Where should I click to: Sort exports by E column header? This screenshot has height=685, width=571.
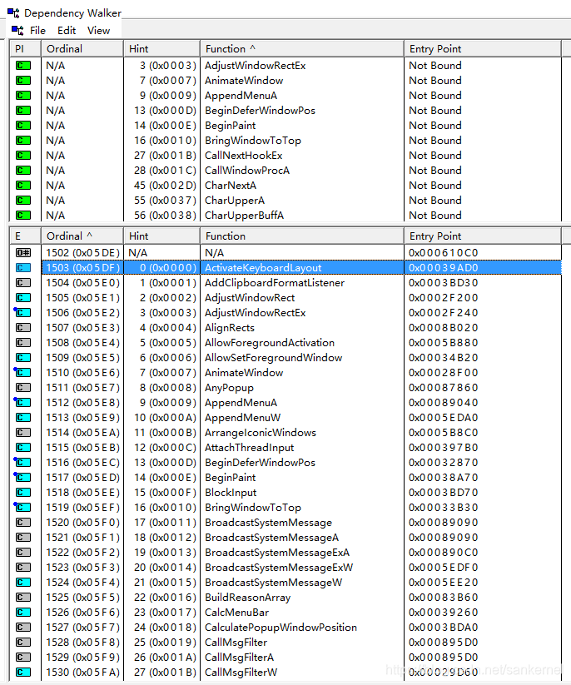tap(25, 236)
